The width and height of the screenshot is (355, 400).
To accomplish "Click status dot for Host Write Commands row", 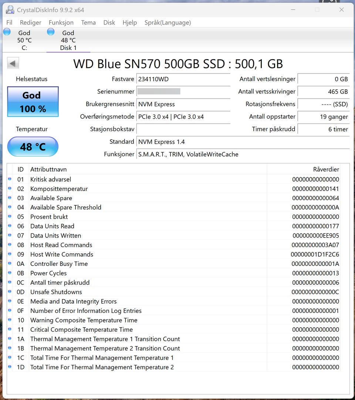I will click(x=10, y=254).
